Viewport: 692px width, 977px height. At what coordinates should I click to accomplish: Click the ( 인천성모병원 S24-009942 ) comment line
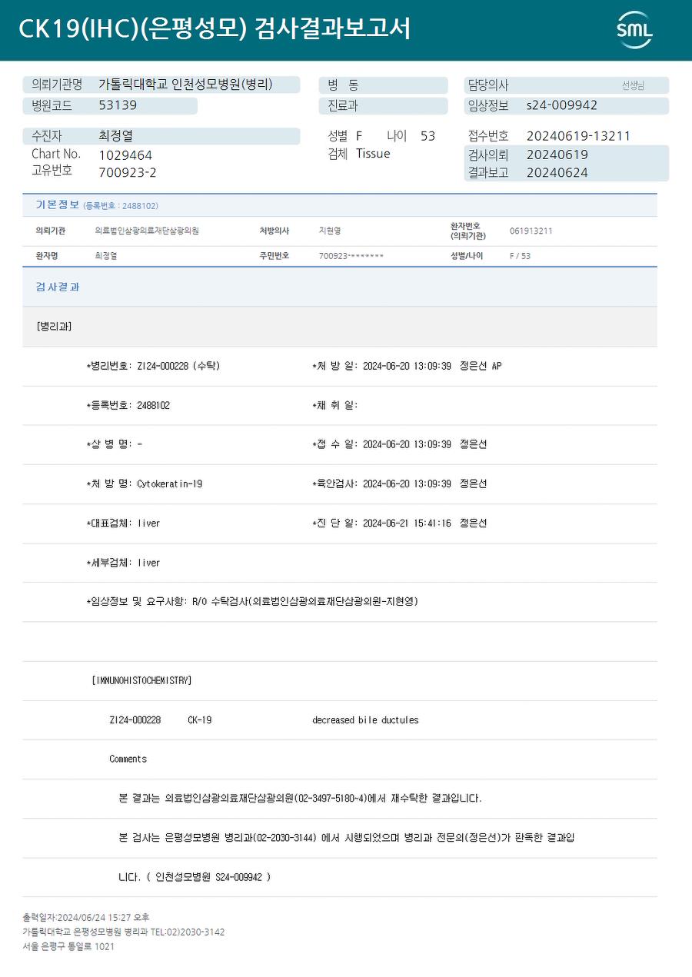click(x=195, y=876)
